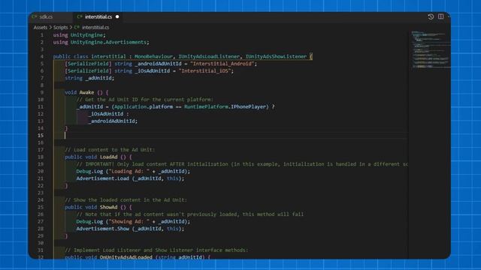
Task: Click comment '// Get the Ad Unit ID' line
Action: click(145, 100)
